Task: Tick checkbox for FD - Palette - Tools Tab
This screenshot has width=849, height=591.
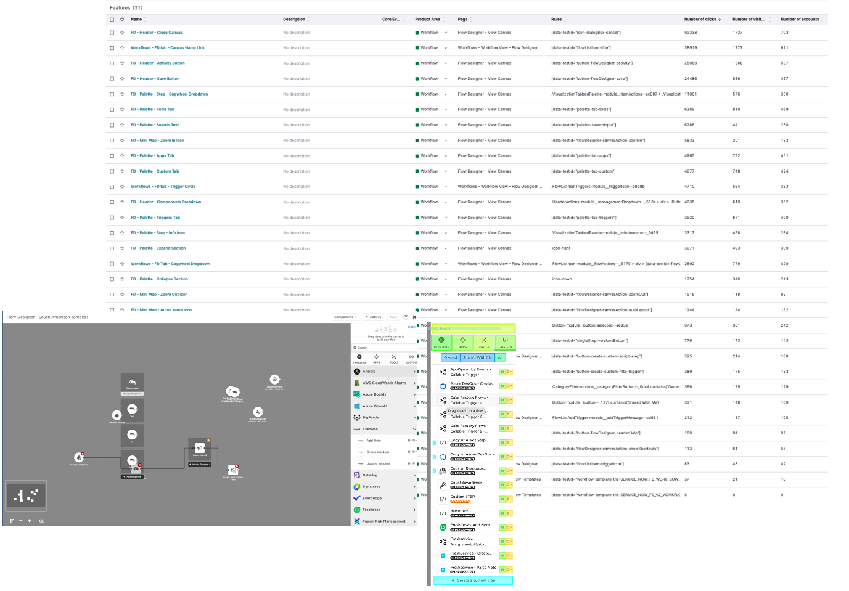Action: coord(112,110)
